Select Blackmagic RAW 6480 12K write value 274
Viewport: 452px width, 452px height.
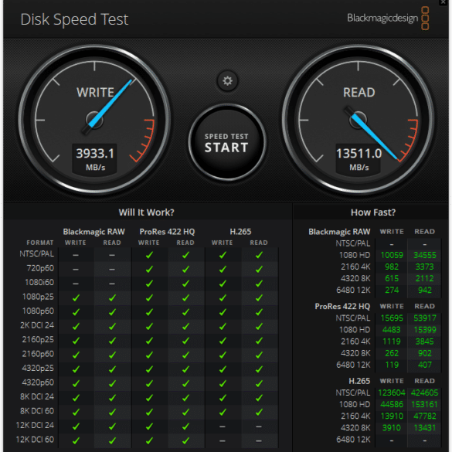[392, 290]
